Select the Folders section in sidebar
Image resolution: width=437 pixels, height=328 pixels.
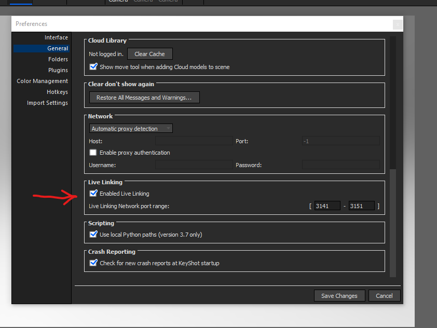tap(58, 59)
